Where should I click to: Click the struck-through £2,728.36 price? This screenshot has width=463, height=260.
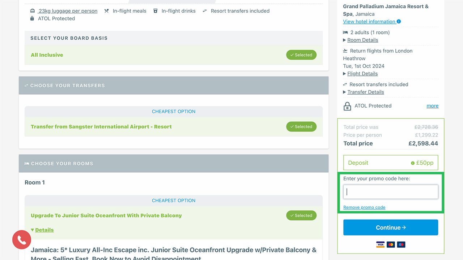click(x=426, y=127)
